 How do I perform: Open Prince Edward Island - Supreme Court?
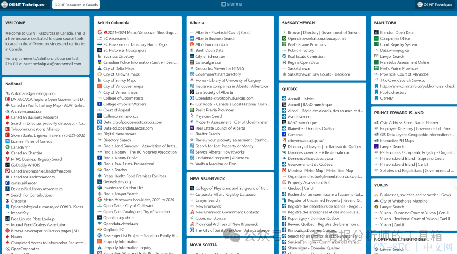click(412, 158)
